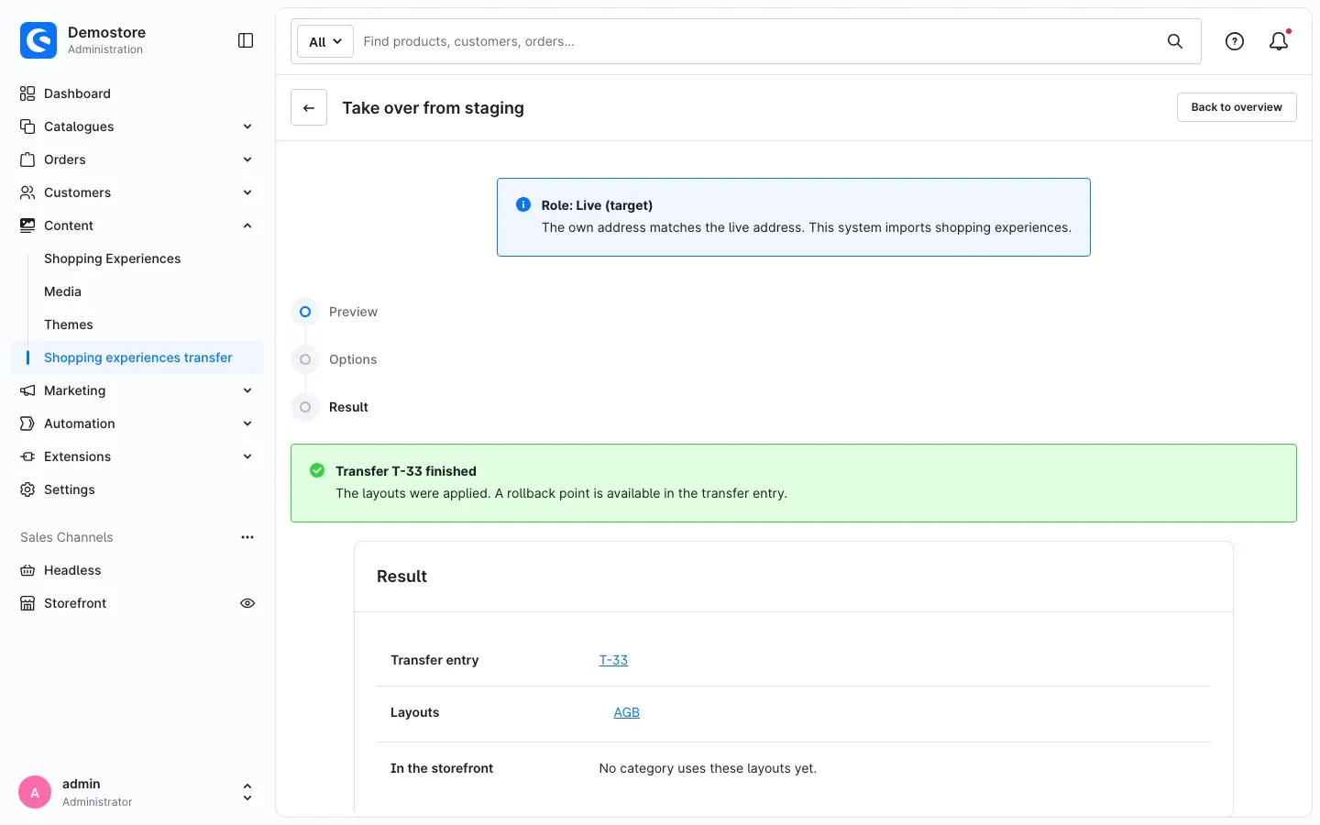Open the admin user menu chevron
The width and height of the screenshot is (1320, 825).
pos(247,793)
